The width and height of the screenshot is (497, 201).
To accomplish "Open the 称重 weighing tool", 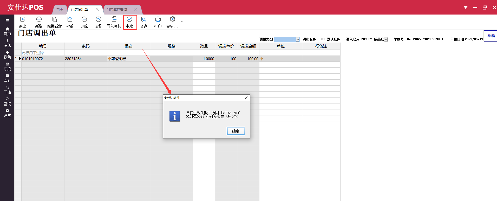I will click(70, 22).
